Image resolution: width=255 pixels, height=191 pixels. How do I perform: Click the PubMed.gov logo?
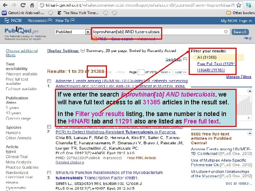point(22,30)
